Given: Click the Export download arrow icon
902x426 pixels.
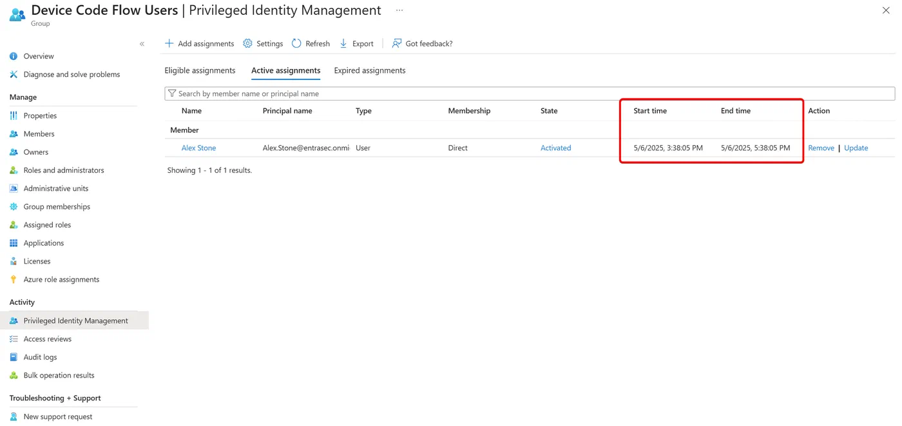Looking at the screenshot, I should (343, 43).
